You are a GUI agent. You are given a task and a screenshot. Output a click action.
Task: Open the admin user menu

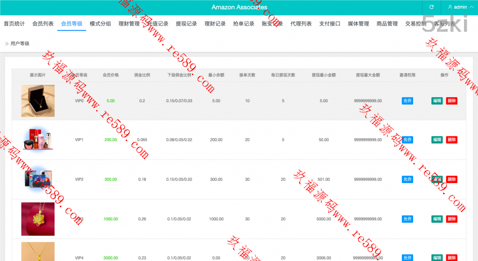pos(457,7)
